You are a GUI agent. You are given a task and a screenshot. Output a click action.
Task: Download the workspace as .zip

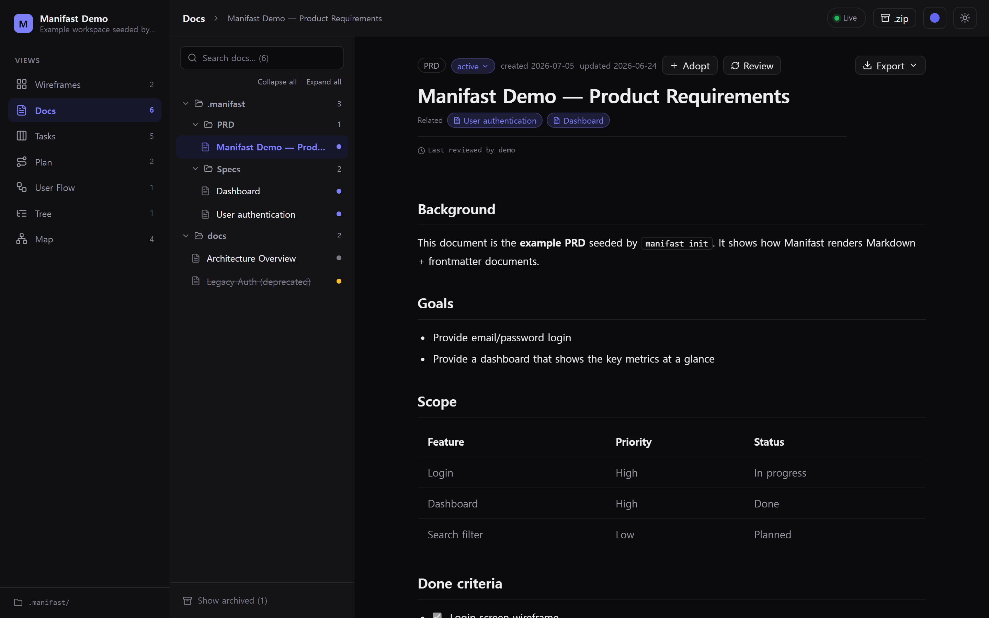[x=894, y=18]
